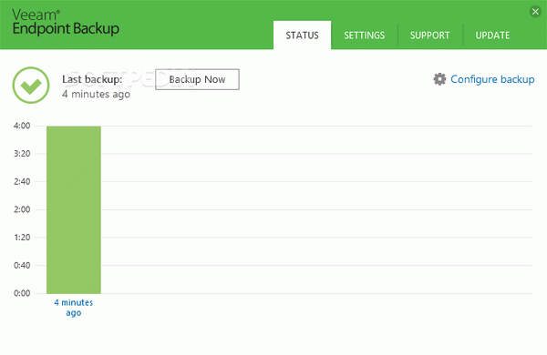This screenshot has height=355, width=547.
Task: Go to the UPDATE tab
Action: (492, 35)
